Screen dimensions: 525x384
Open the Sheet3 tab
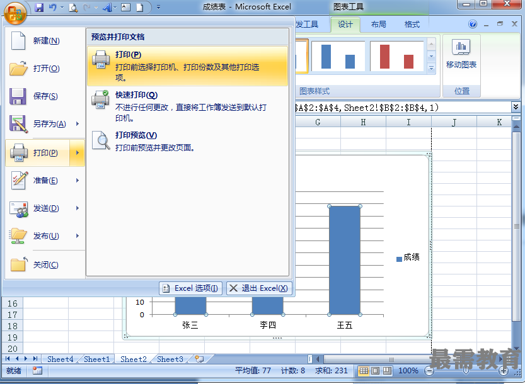pos(170,359)
